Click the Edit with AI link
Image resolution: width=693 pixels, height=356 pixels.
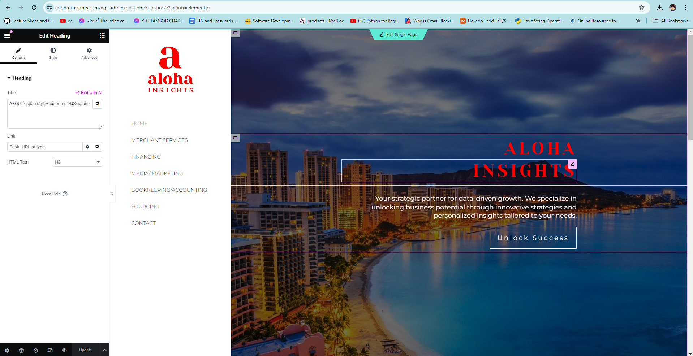click(x=89, y=93)
